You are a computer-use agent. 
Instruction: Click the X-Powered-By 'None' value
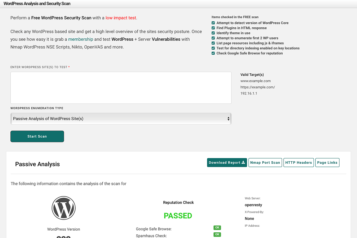pyautogui.click(x=249, y=218)
